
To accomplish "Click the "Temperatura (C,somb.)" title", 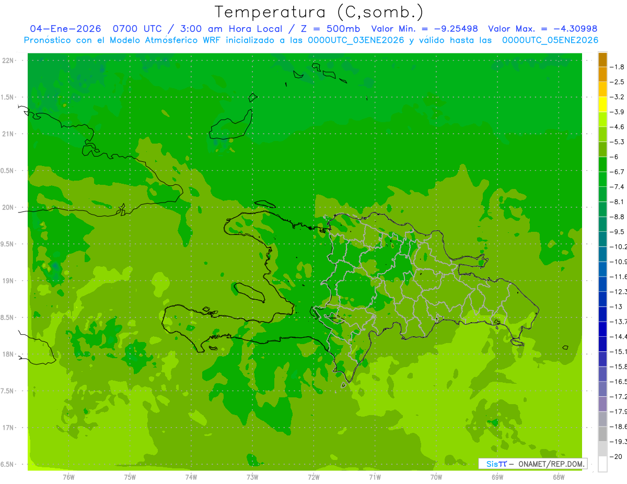I will pyautogui.click(x=319, y=12).
